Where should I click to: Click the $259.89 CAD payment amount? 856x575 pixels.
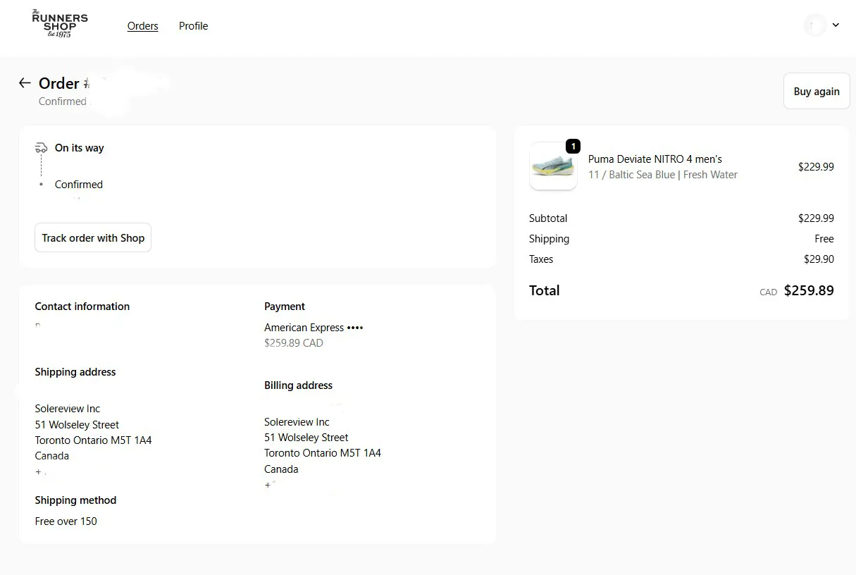click(294, 343)
